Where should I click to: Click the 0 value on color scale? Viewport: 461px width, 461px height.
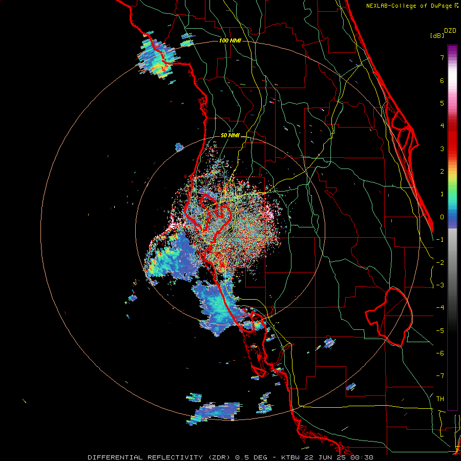tap(442, 217)
